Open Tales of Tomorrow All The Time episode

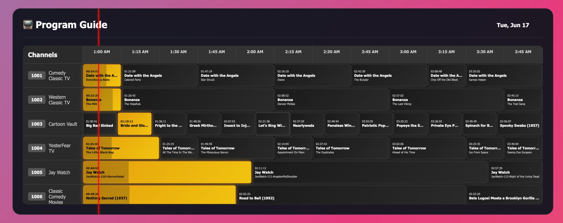point(178,148)
